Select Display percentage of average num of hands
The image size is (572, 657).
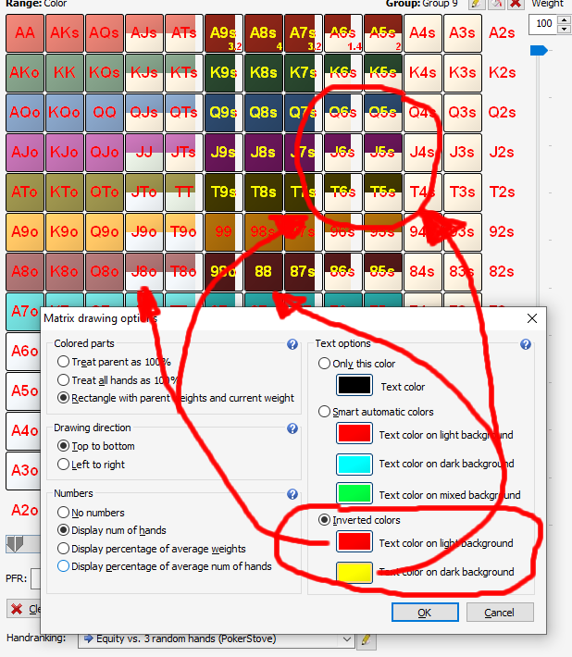pyautogui.click(x=165, y=566)
